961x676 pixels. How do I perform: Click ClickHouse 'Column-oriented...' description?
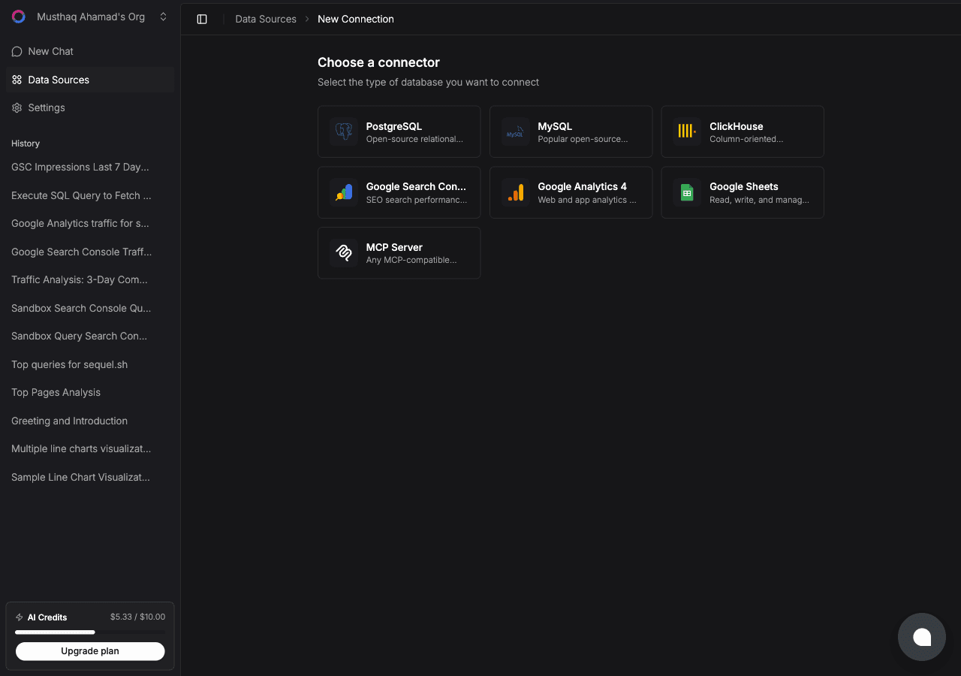click(x=746, y=139)
